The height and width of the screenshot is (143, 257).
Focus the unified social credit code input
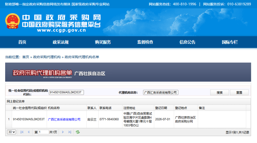(x=66, y=92)
